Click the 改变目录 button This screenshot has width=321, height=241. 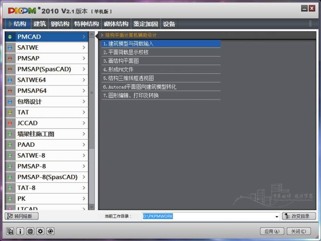point(299,216)
